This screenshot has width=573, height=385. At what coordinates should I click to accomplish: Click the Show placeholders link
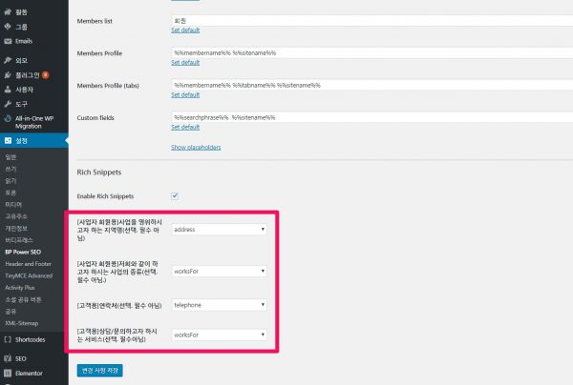(196, 148)
